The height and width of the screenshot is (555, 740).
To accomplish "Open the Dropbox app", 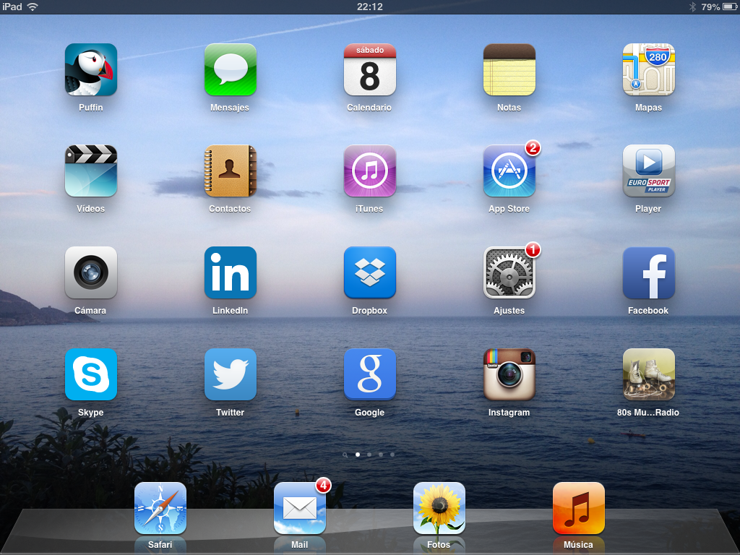I will pos(369,272).
